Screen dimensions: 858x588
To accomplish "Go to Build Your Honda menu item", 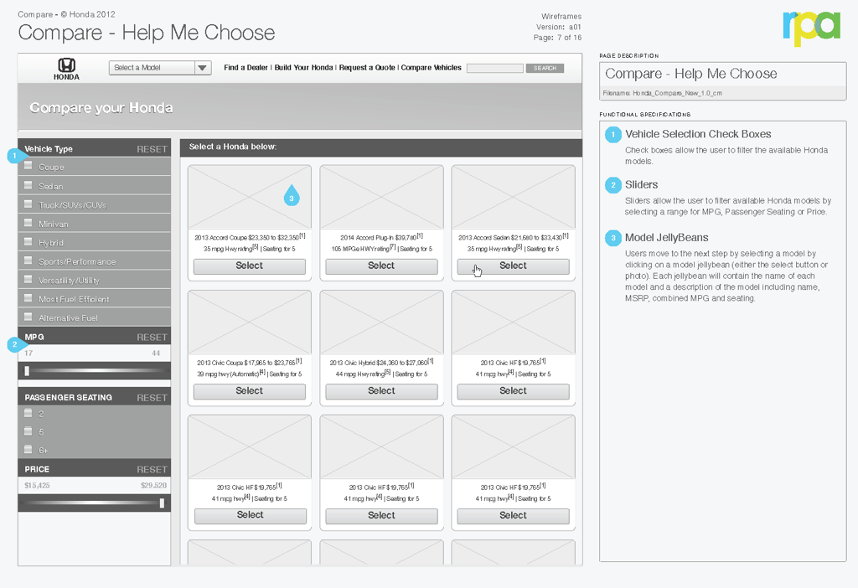I will 303,68.
